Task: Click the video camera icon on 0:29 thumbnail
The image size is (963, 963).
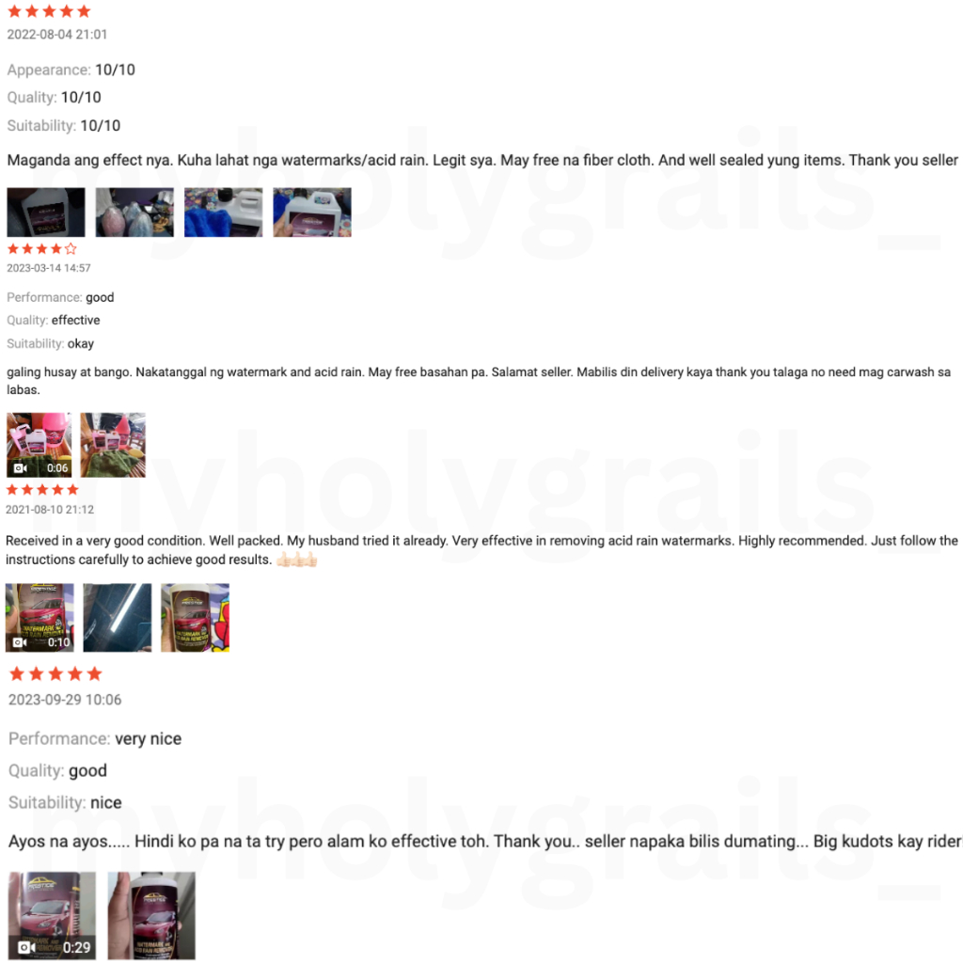Action: [26, 947]
